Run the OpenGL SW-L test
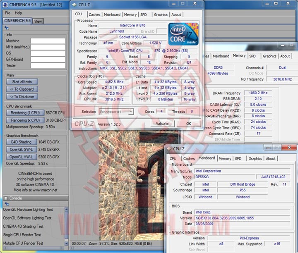Viewport: 298px width, 253px height. pos(21,150)
